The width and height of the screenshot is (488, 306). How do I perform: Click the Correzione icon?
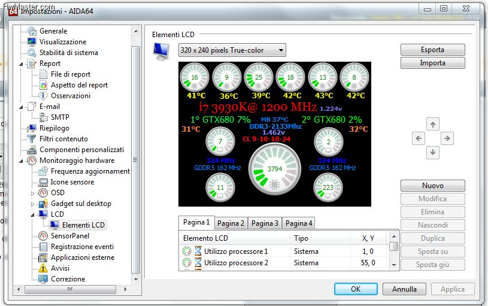(x=43, y=279)
